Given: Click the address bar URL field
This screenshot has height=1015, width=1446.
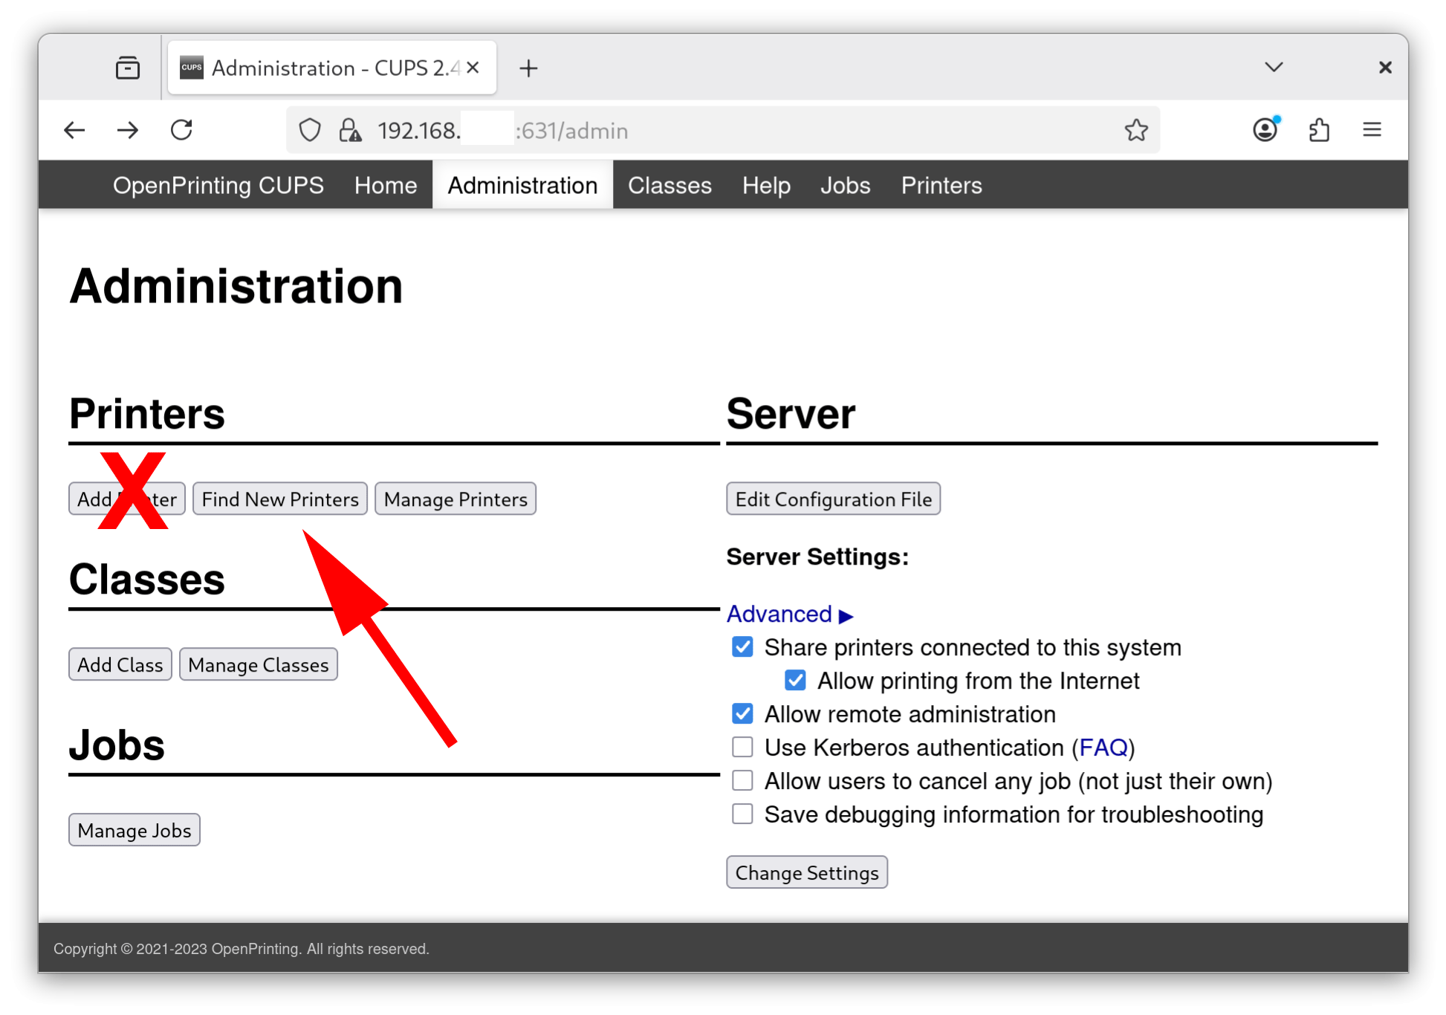Looking at the screenshot, I should [x=743, y=131].
